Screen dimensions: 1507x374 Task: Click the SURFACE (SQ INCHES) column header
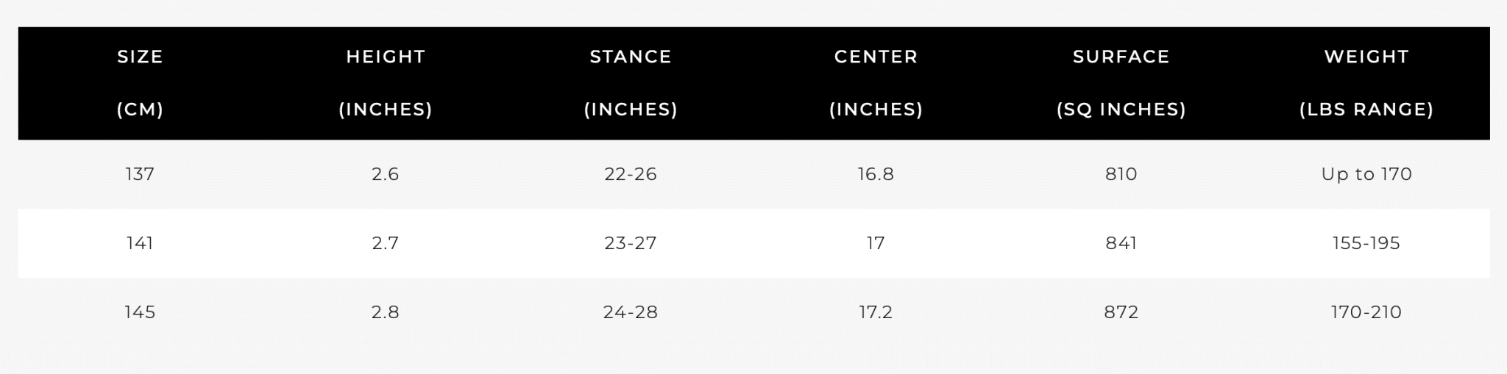pos(1121,83)
